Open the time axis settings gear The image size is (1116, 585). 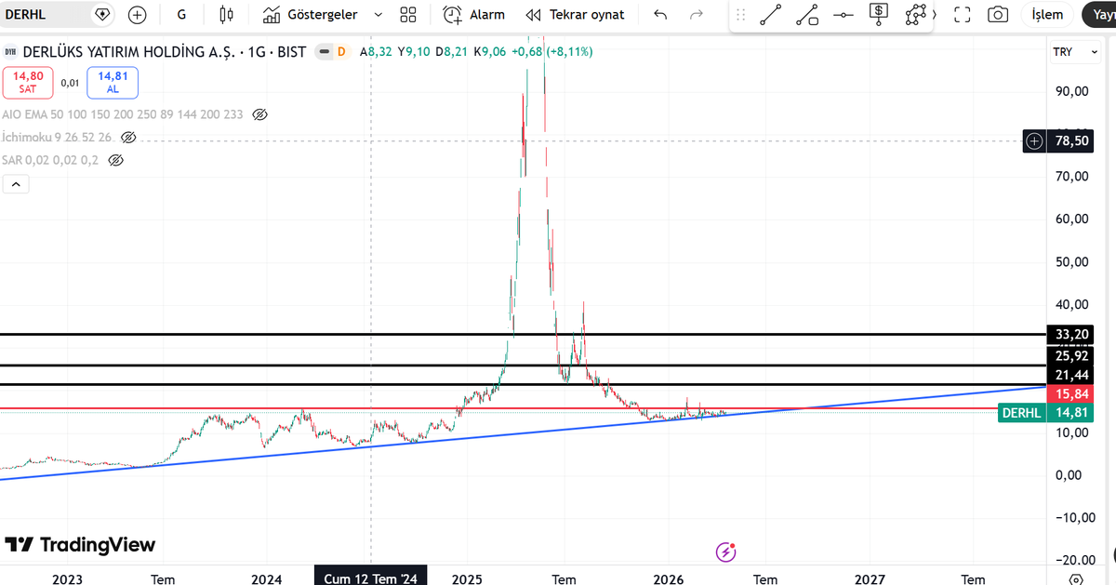1076,578
